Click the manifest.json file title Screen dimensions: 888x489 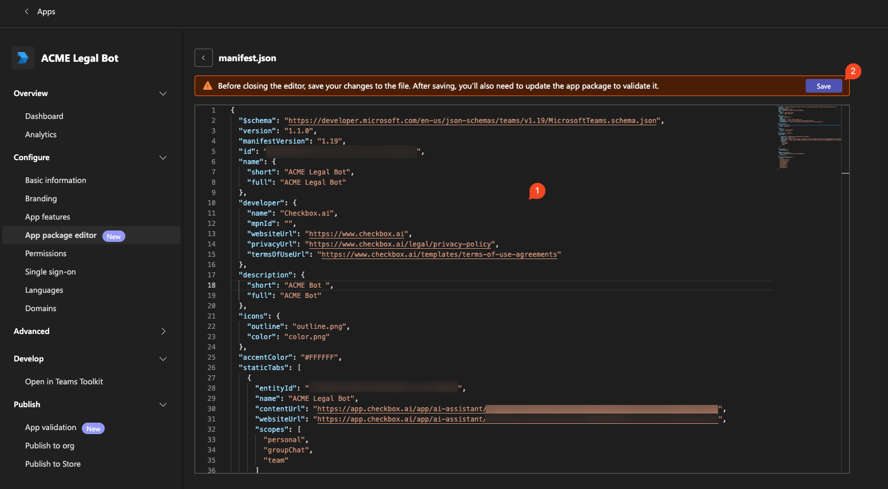point(247,58)
